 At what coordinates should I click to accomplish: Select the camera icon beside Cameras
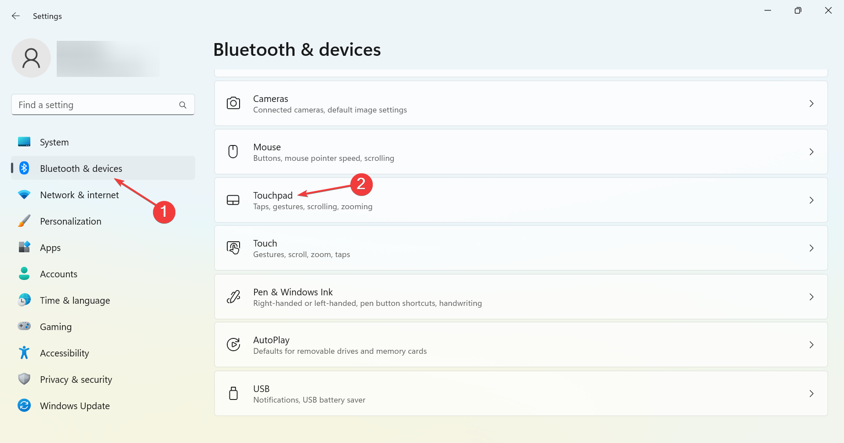coord(233,103)
